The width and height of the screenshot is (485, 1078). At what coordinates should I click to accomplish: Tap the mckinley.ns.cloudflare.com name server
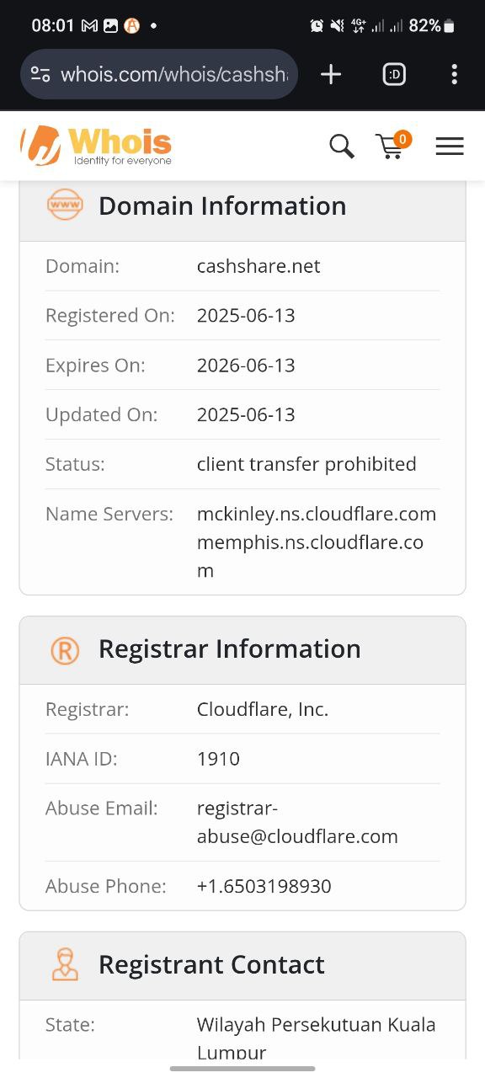coord(317,514)
